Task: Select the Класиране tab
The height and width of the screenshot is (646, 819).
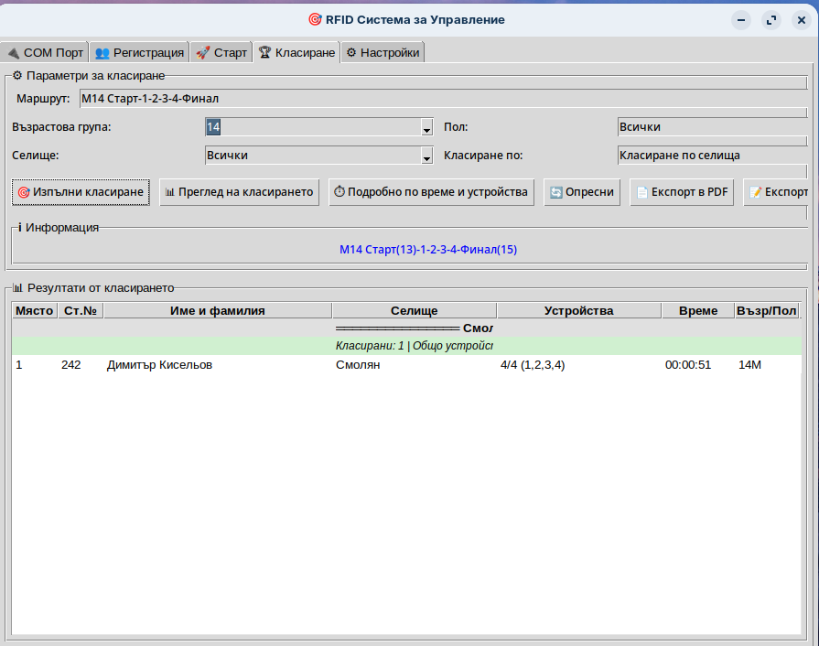Action: tap(297, 52)
